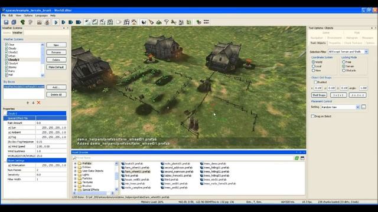The width and height of the screenshot is (378, 212).
Task: Expand the Wind Speed property row
Action: coord(9,147)
